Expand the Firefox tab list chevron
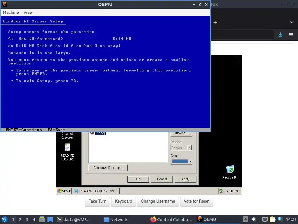298x224 pixels. (292, 22)
